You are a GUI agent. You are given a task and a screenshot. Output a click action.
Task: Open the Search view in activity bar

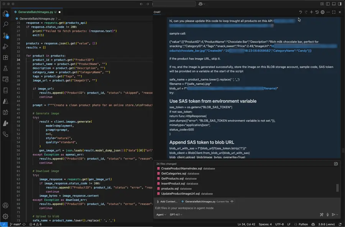coord(5,24)
